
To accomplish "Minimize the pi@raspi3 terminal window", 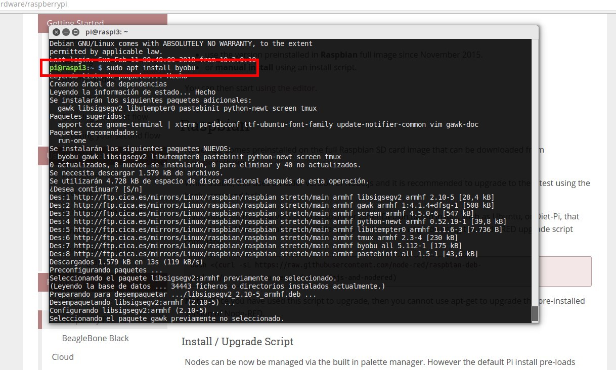I will [66, 32].
